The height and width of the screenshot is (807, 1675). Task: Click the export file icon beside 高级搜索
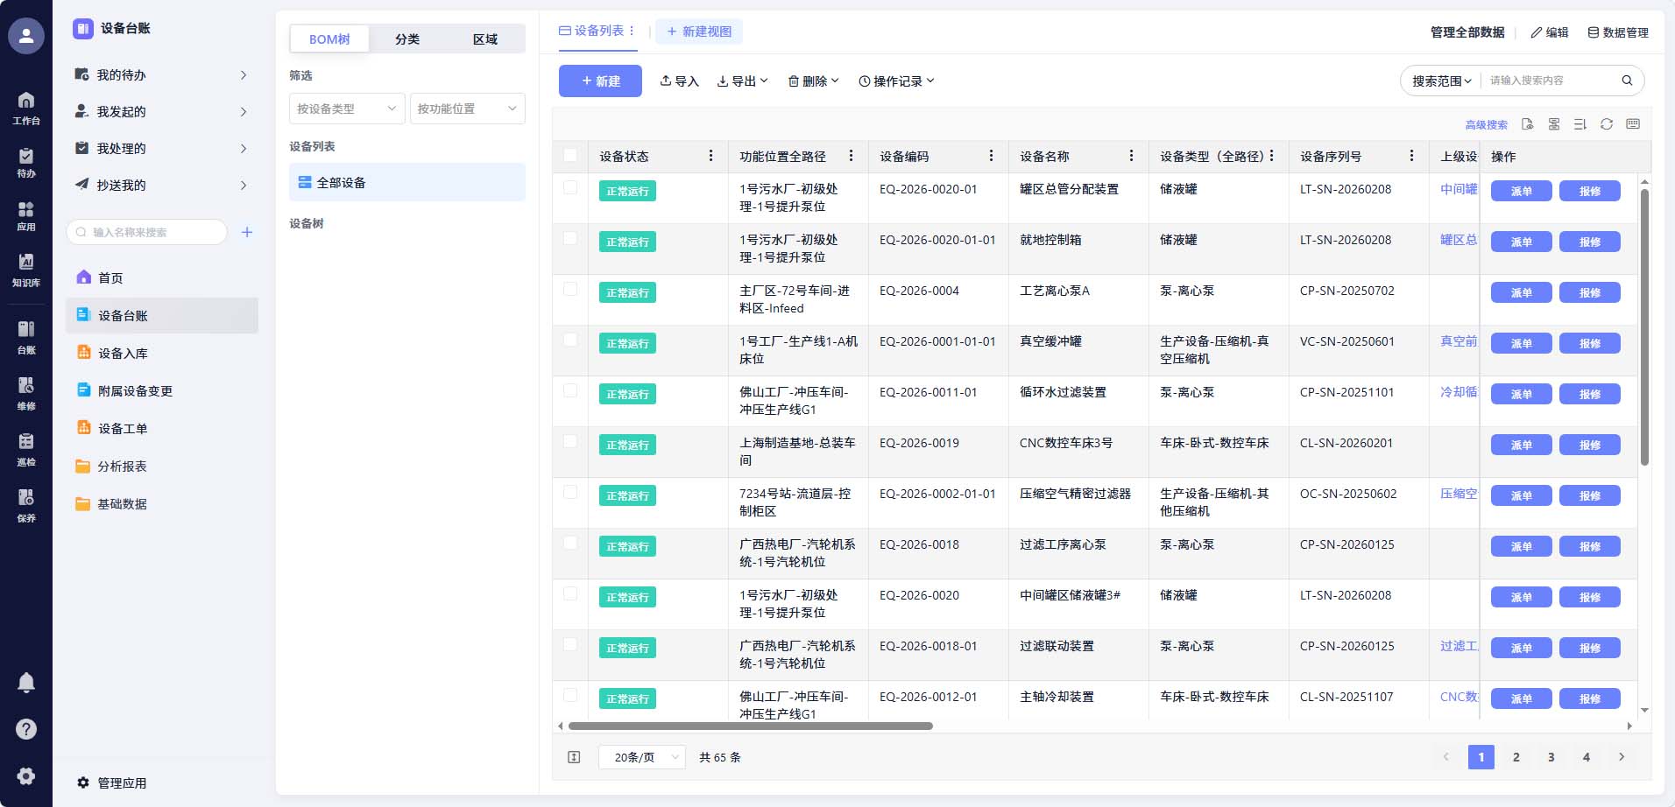click(1527, 124)
